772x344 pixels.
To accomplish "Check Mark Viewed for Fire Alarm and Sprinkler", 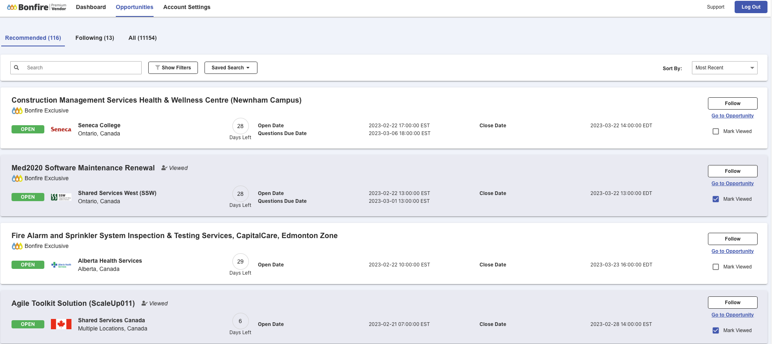I will click(716, 267).
